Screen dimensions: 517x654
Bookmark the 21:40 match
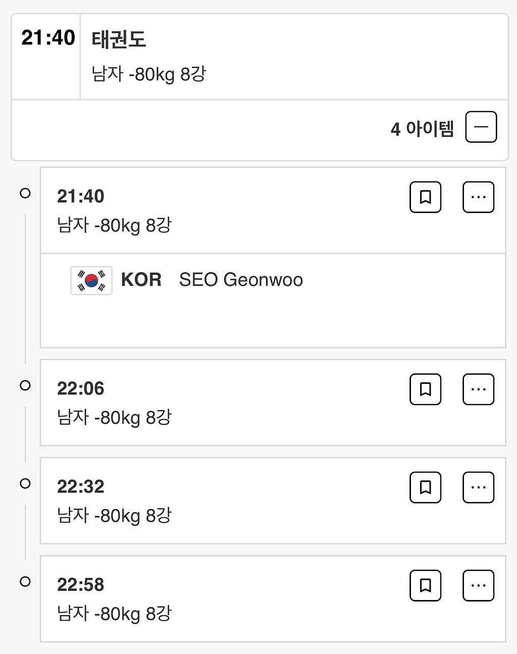425,197
